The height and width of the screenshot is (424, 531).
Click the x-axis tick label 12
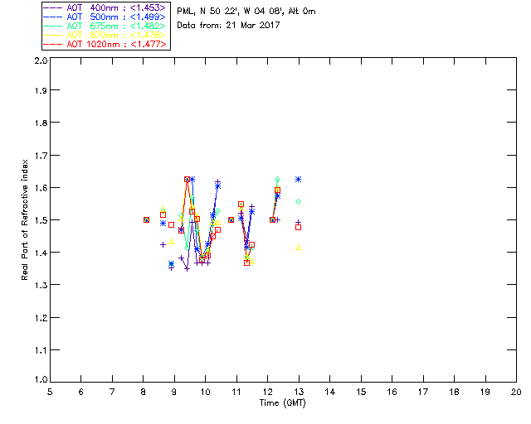click(x=267, y=392)
